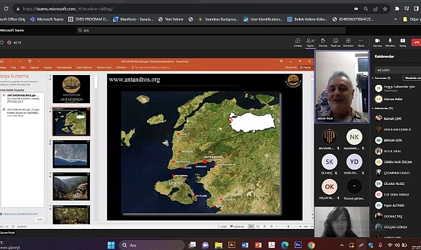The width and height of the screenshot is (421, 250).
Task: Hang up with the red leave button
Action: [x=416, y=42]
